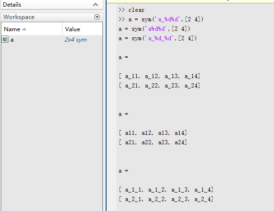Screen dimensions: 274x211
Task: Click the Value column header
Action: 73,29
